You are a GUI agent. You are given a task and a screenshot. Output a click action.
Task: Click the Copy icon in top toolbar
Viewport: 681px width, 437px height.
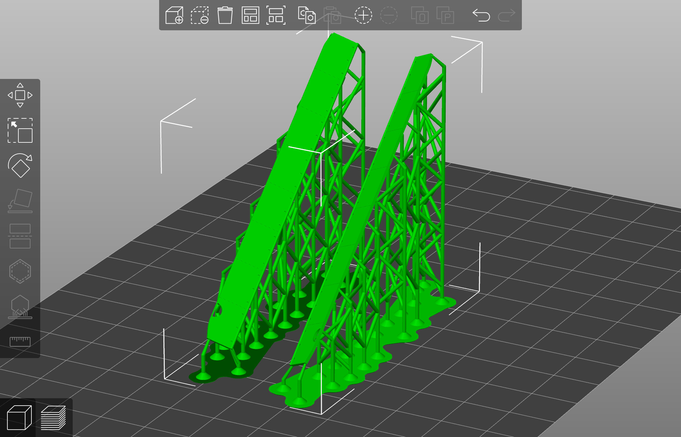(307, 15)
